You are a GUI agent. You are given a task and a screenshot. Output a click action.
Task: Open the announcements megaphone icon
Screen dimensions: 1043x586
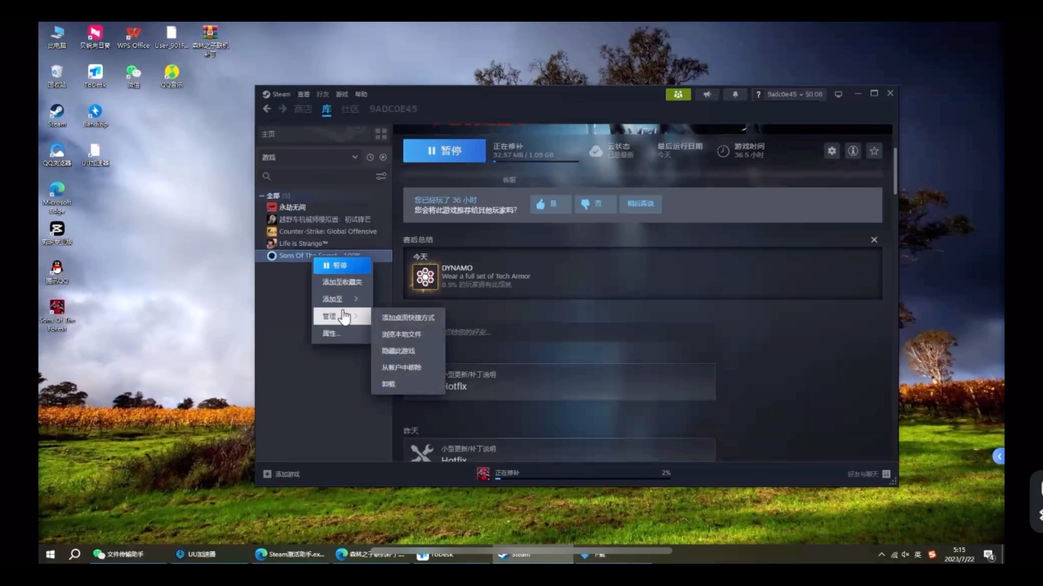click(x=707, y=94)
